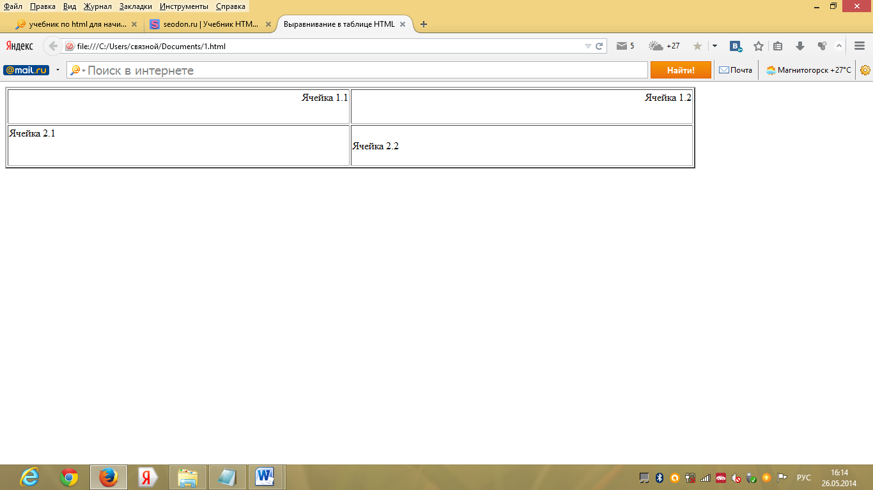Viewport: 873px width, 490px height.
Task: Open the notepad-like app on the taskbar
Action: click(x=228, y=477)
